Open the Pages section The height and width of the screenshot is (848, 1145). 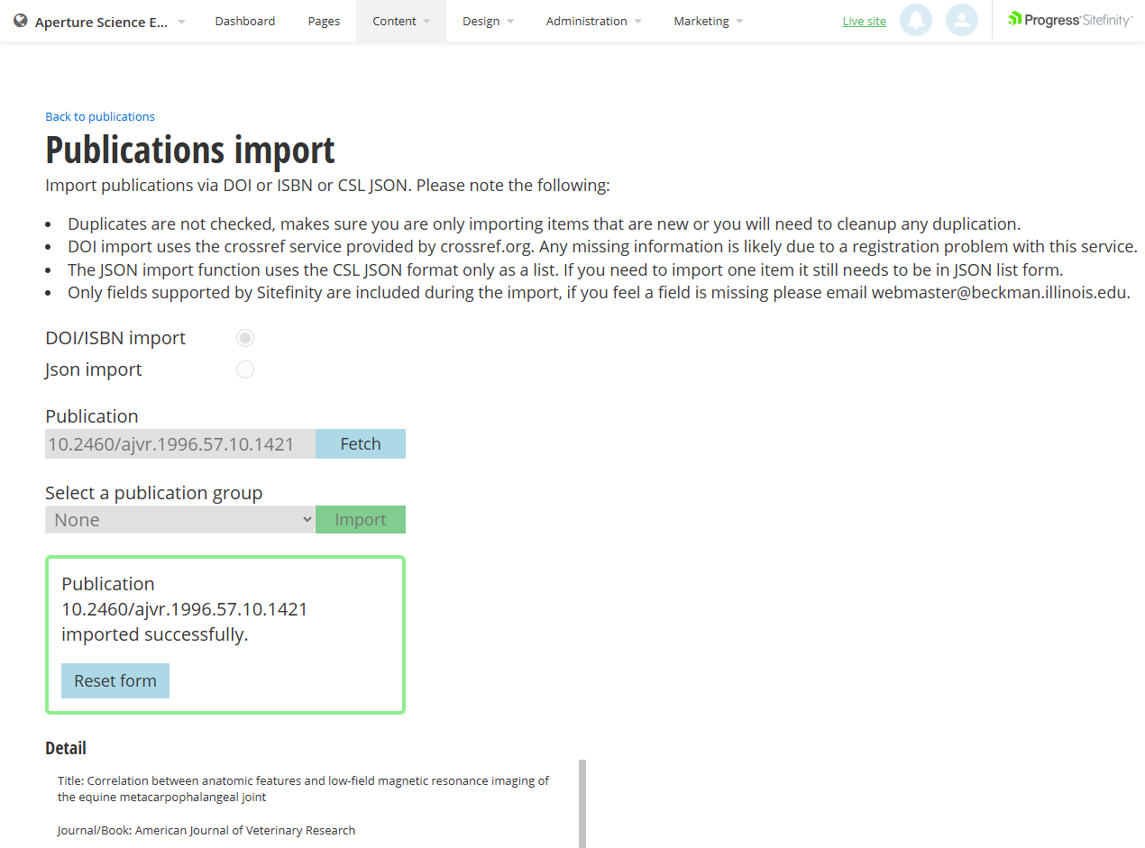coord(323,20)
